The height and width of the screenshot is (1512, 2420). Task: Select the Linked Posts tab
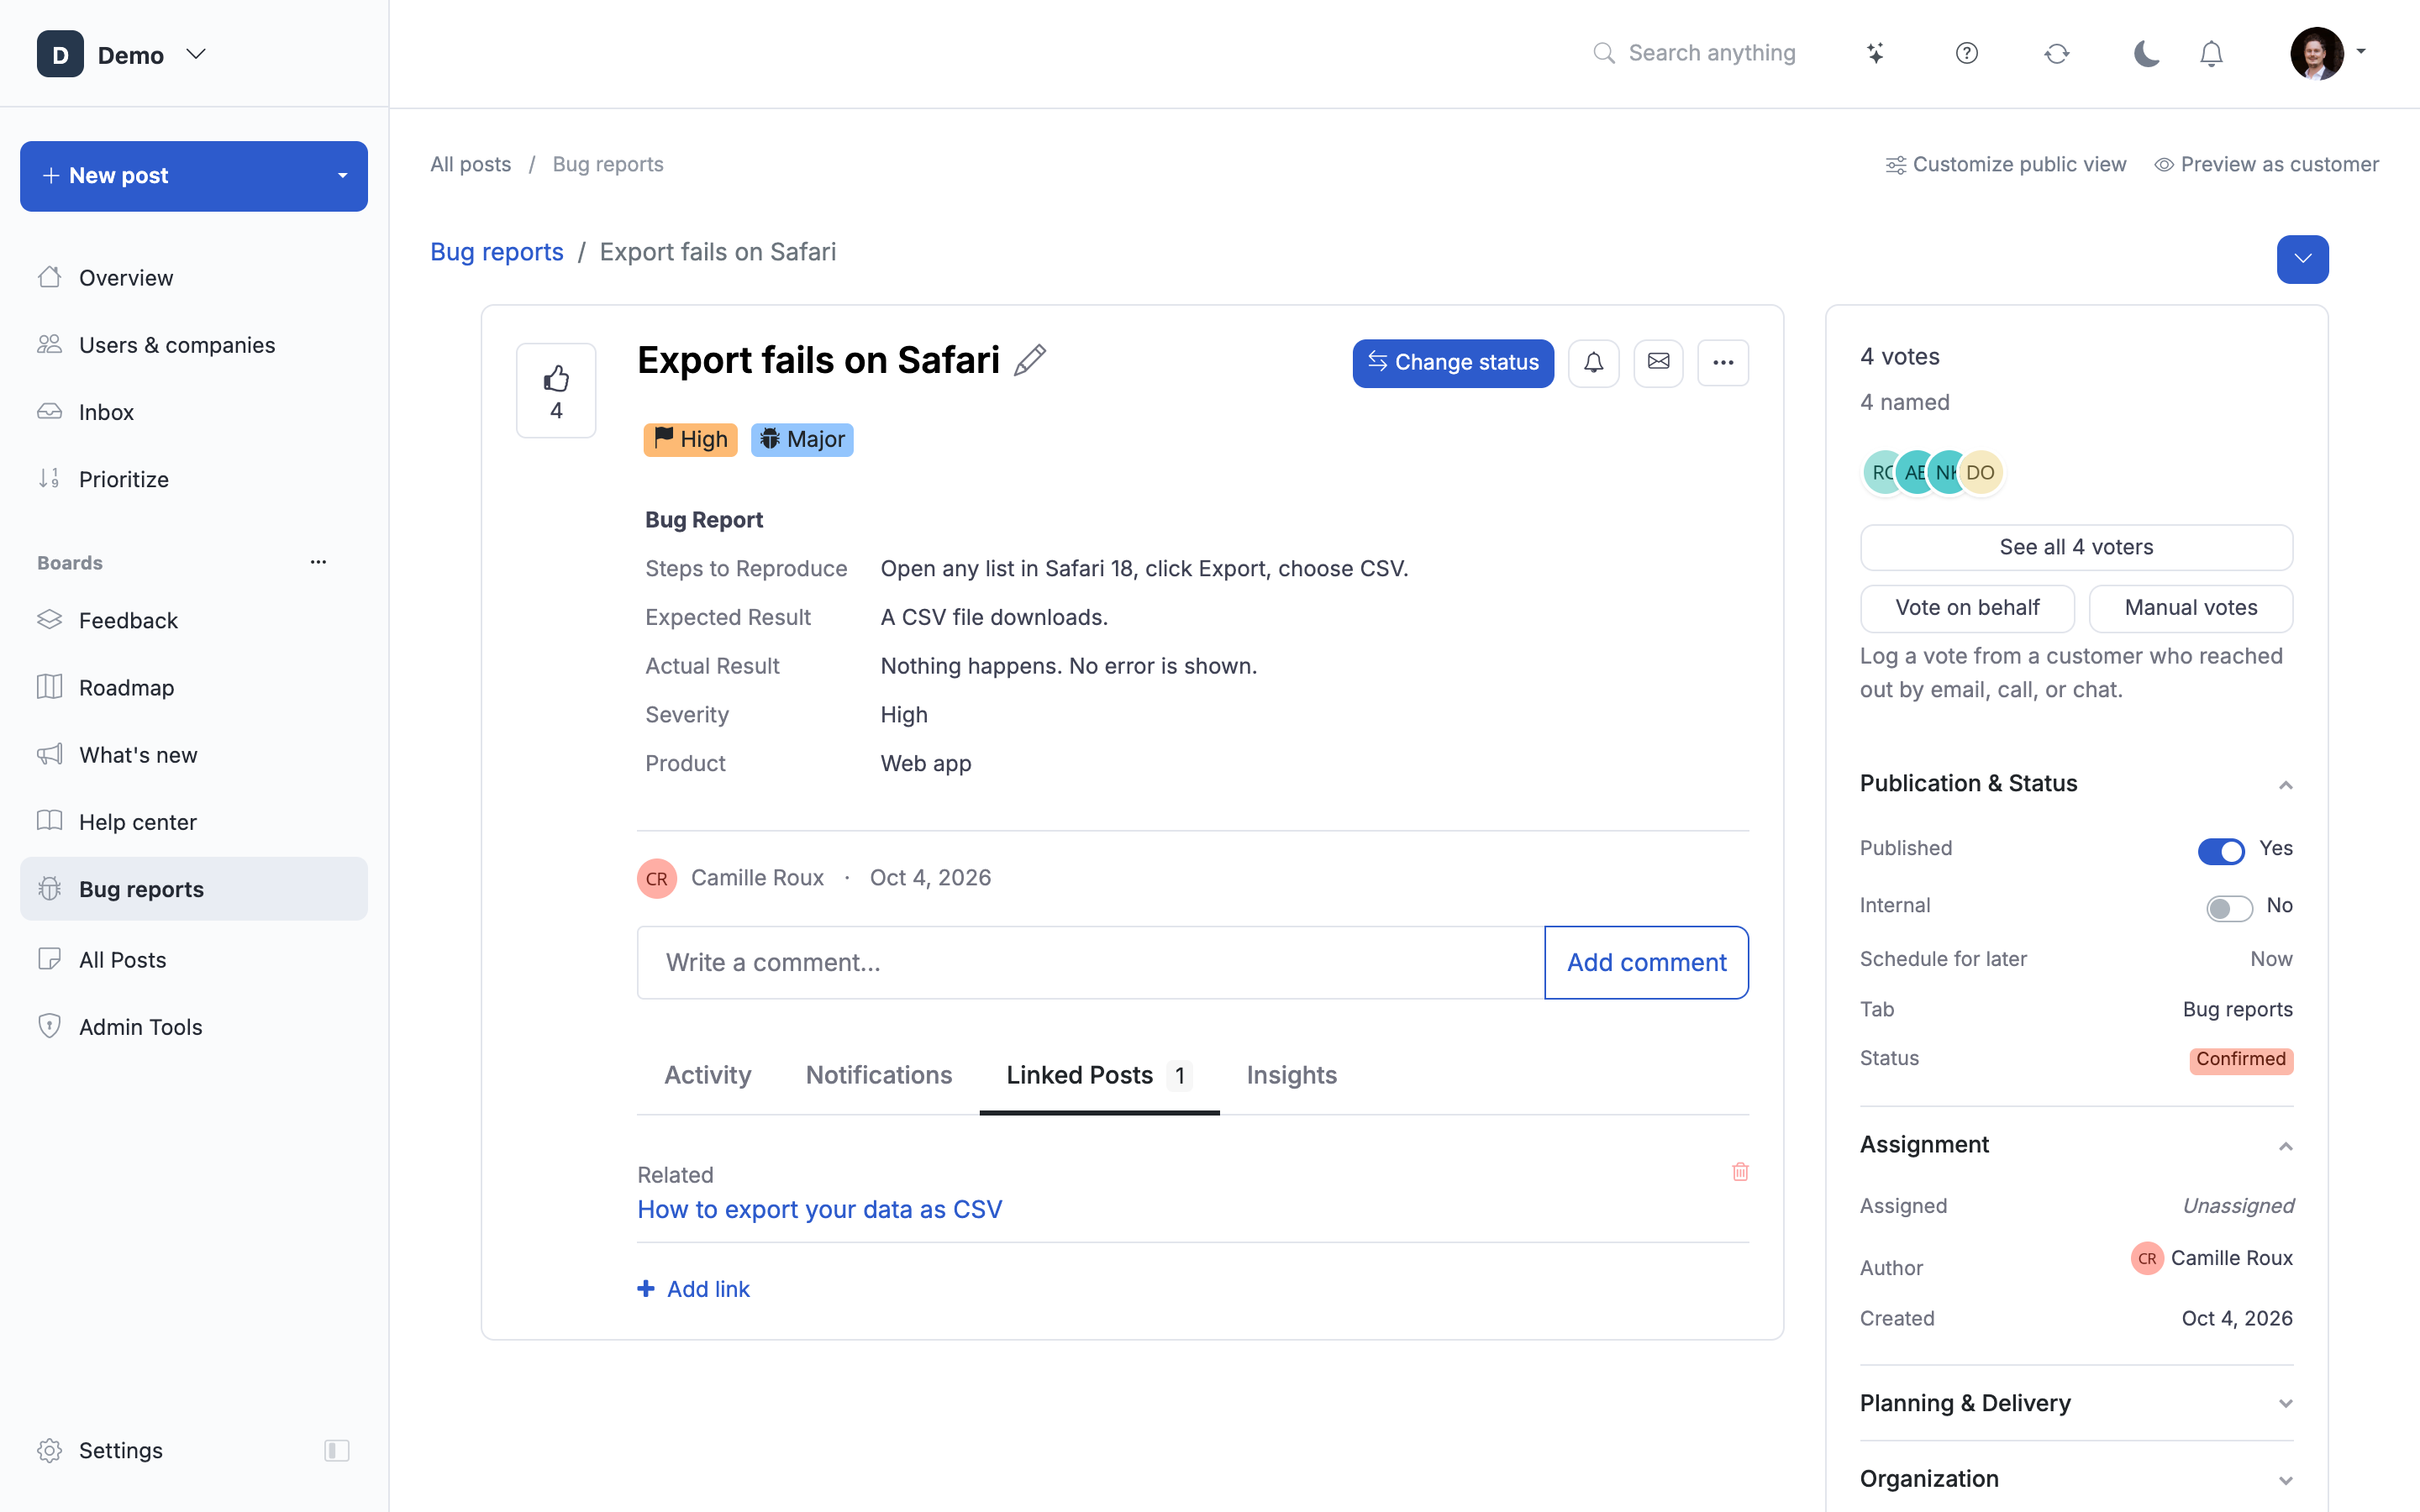(x=1099, y=1075)
